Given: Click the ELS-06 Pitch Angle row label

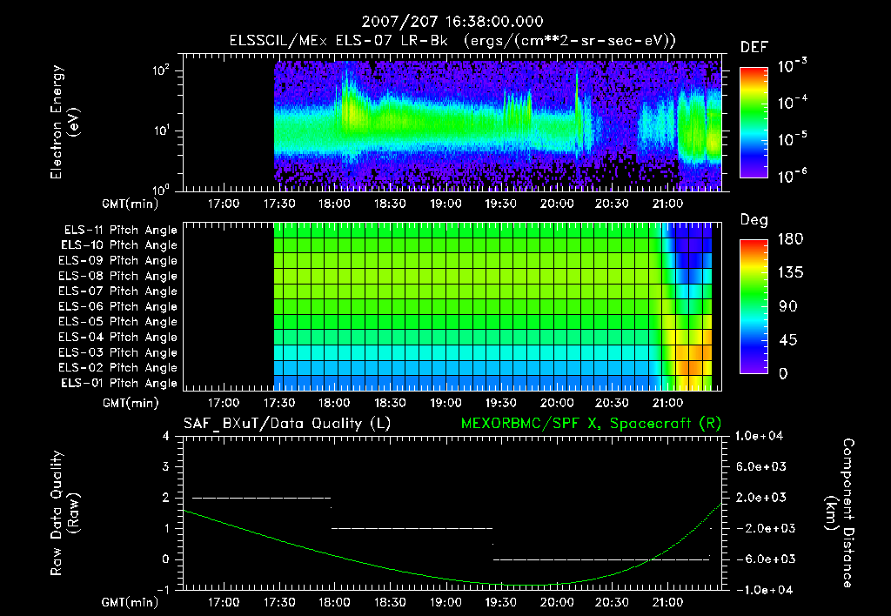Looking at the screenshot, I should point(117,307).
